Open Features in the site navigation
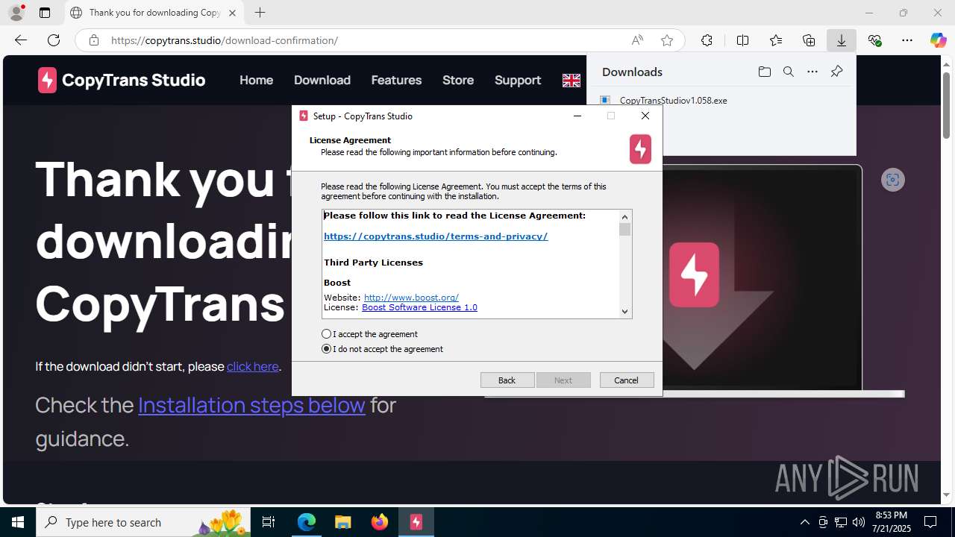The height and width of the screenshot is (537, 955). pos(396,80)
